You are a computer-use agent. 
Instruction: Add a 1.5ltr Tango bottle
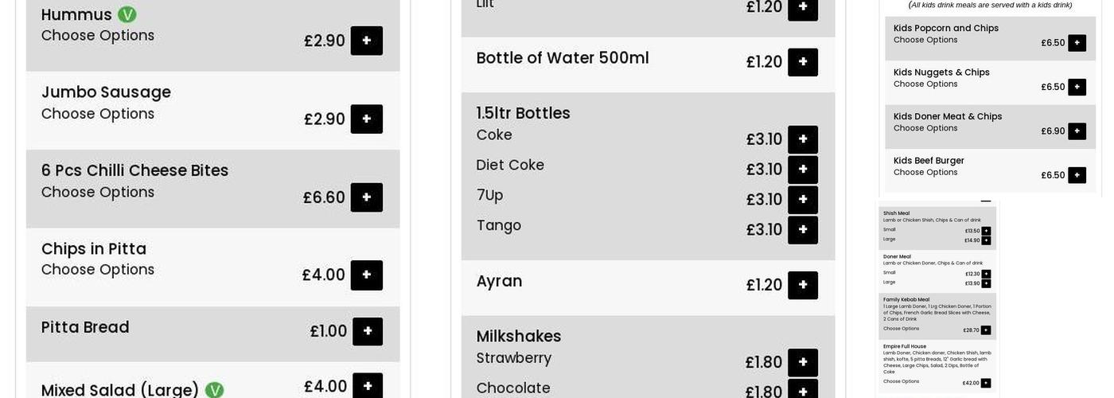point(802,230)
